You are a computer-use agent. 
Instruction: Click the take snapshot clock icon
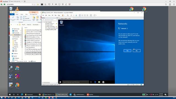coord(71,15)
